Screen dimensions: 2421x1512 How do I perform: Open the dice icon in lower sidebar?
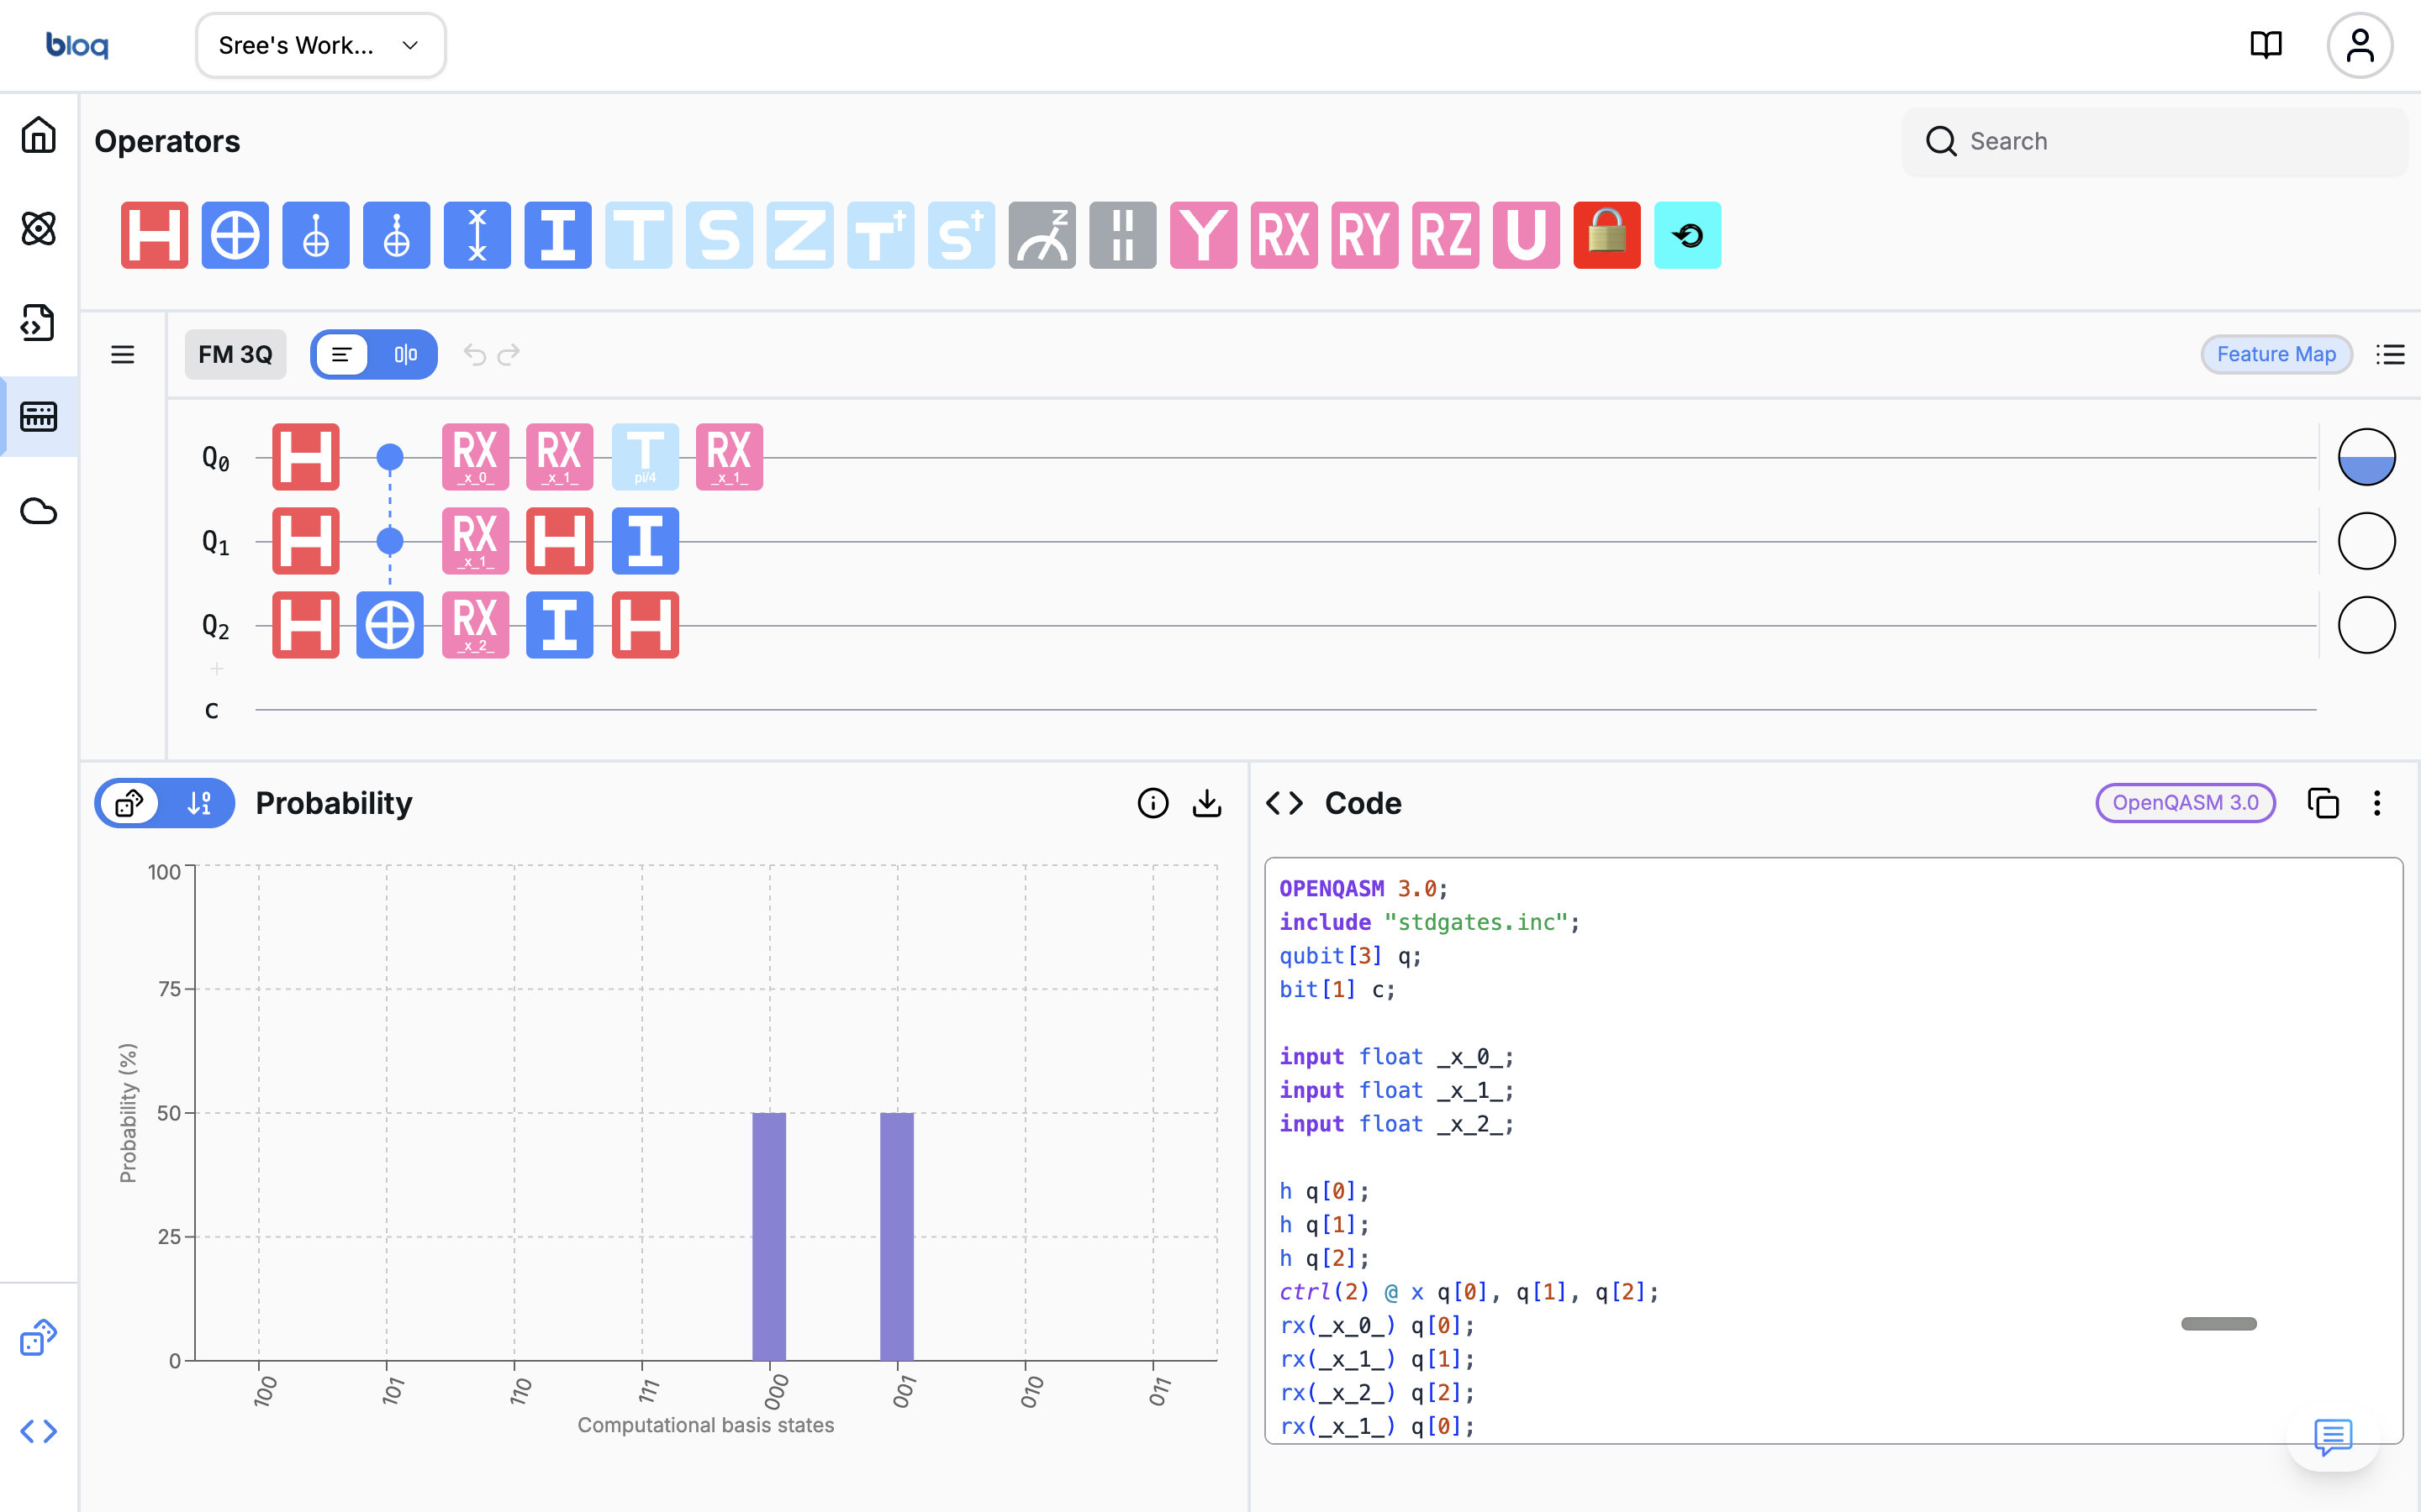(x=39, y=1337)
